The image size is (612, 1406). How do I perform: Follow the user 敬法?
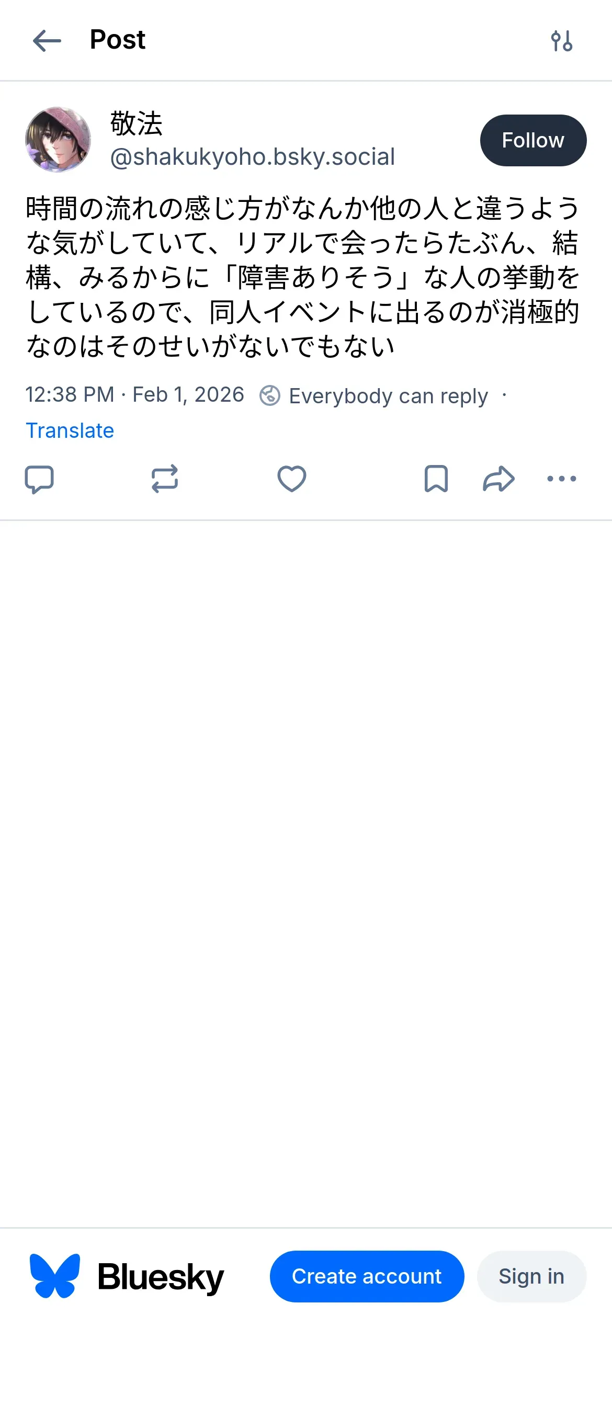[x=533, y=140]
